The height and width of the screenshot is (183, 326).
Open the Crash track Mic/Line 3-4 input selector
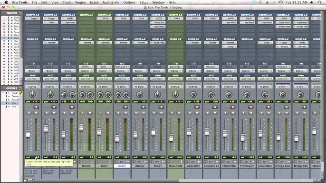(x=122, y=67)
